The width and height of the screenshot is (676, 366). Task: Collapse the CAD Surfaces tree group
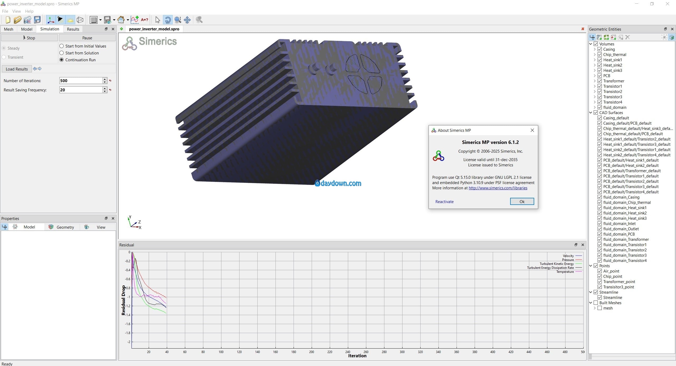tap(591, 112)
